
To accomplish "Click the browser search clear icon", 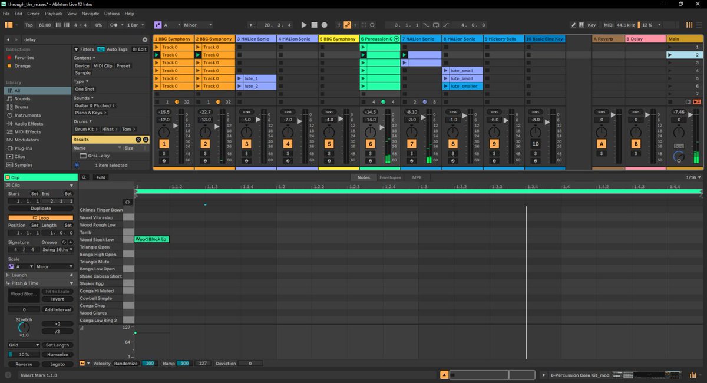I will click(x=145, y=39).
